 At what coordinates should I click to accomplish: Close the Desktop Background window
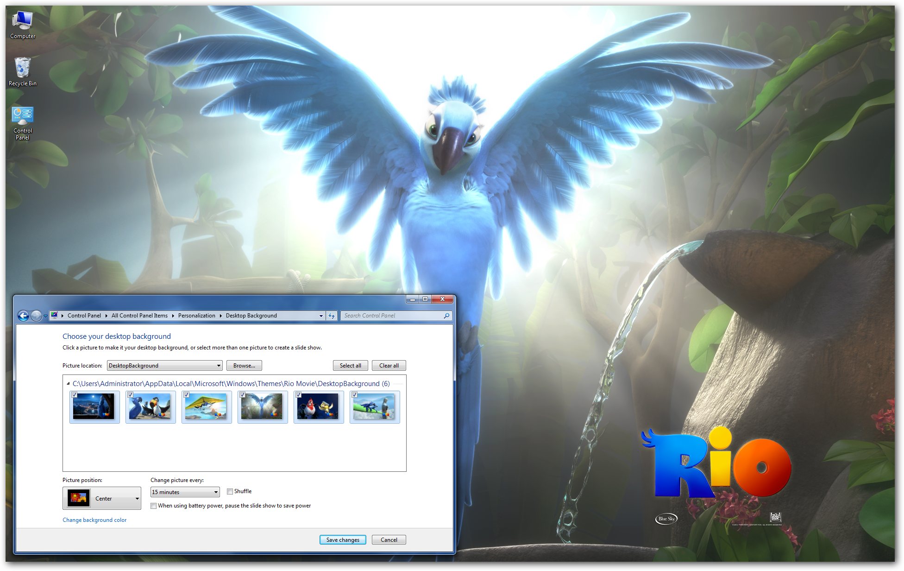tap(442, 299)
